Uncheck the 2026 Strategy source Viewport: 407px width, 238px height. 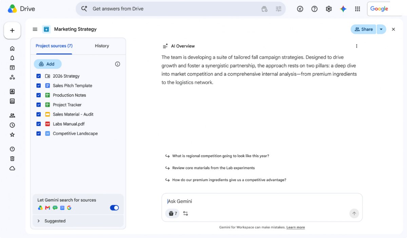coord(39,76)
